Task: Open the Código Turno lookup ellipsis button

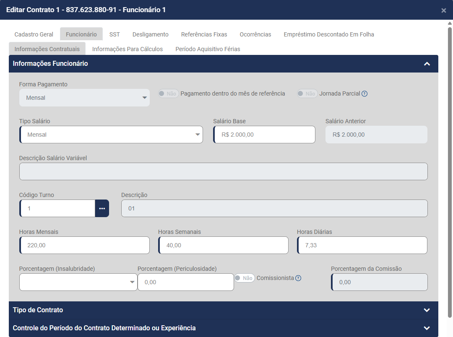Action: pyautogui.click(x=102, y=208)
